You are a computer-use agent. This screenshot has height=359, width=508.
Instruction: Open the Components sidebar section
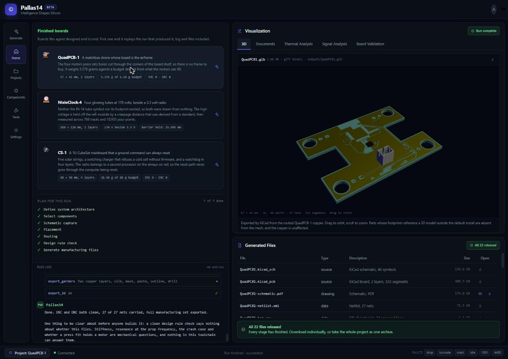click(16, 94)
